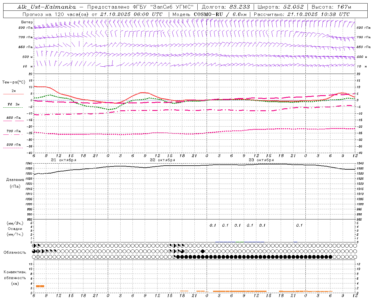
Task: Click the 2м temperature legend label
Action: 14,91
